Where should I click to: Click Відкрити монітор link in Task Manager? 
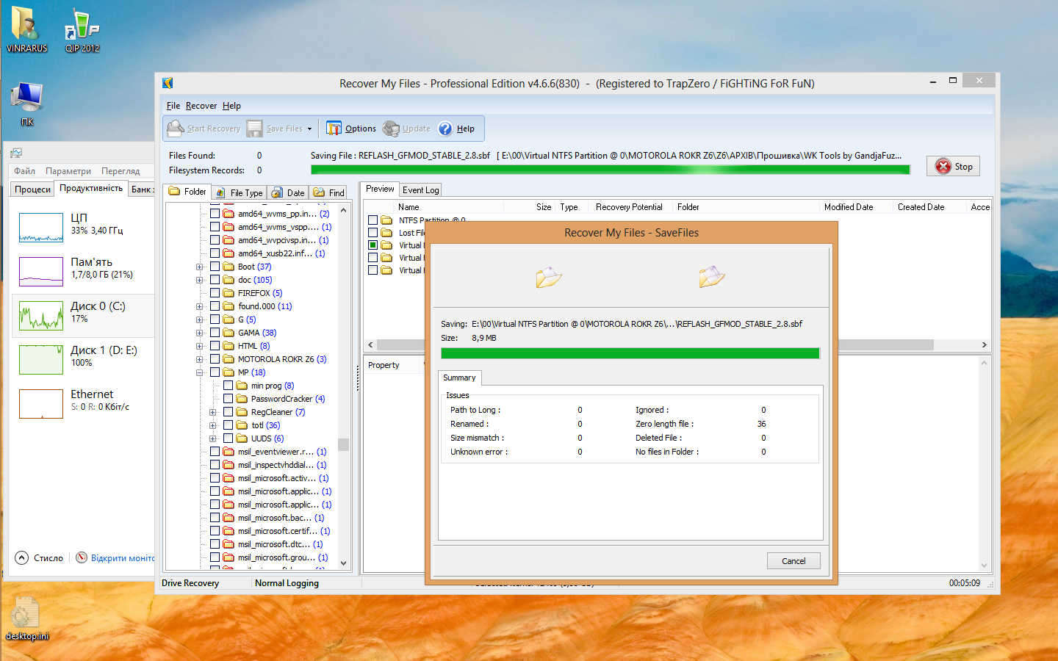[123, 558]
